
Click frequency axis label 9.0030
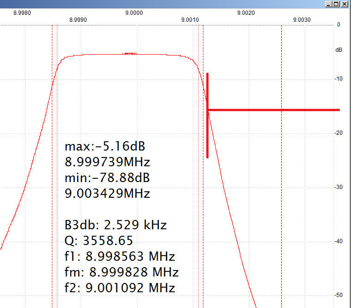302,20
